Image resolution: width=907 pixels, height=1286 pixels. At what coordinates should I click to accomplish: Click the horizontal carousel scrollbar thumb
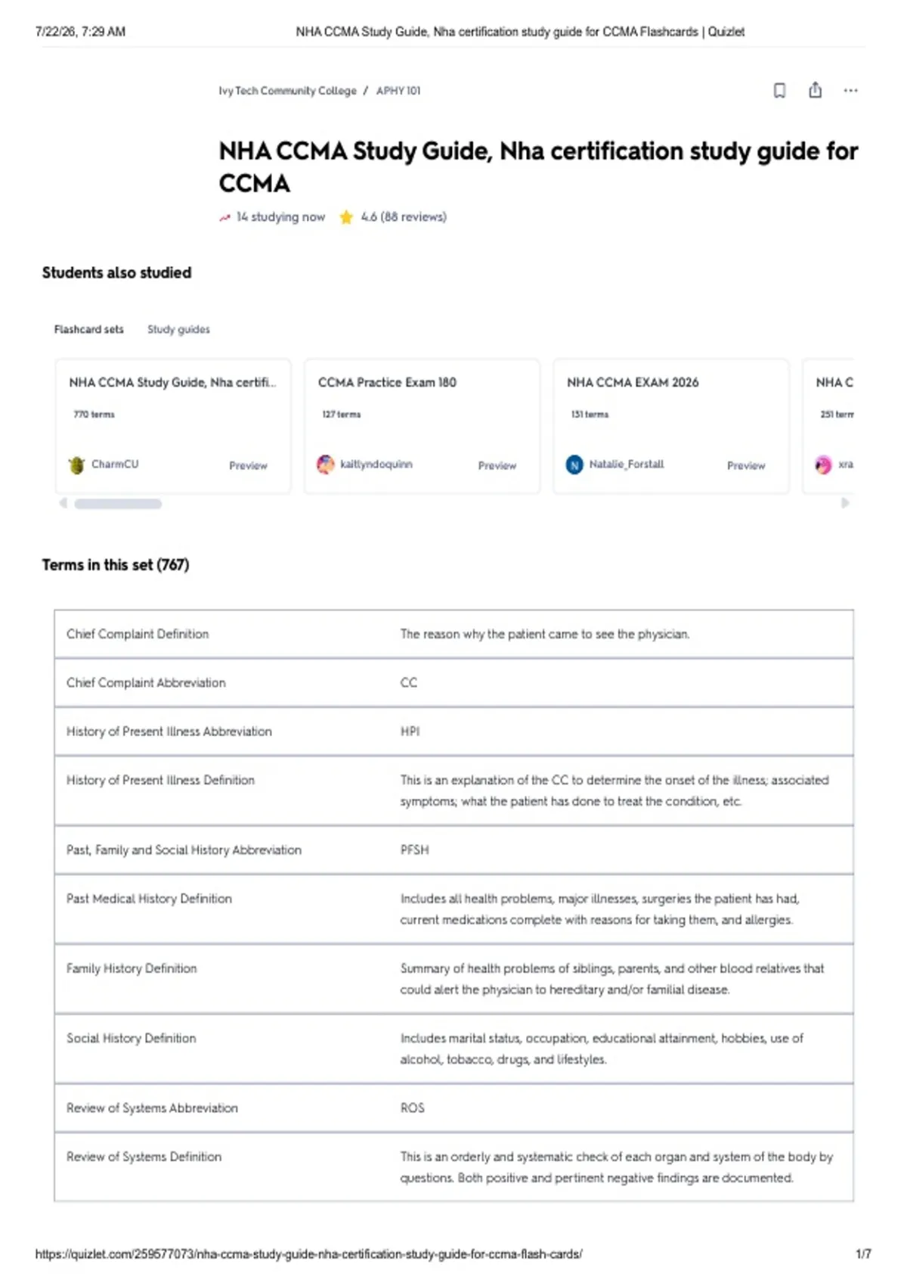click(x=118, y=504)
